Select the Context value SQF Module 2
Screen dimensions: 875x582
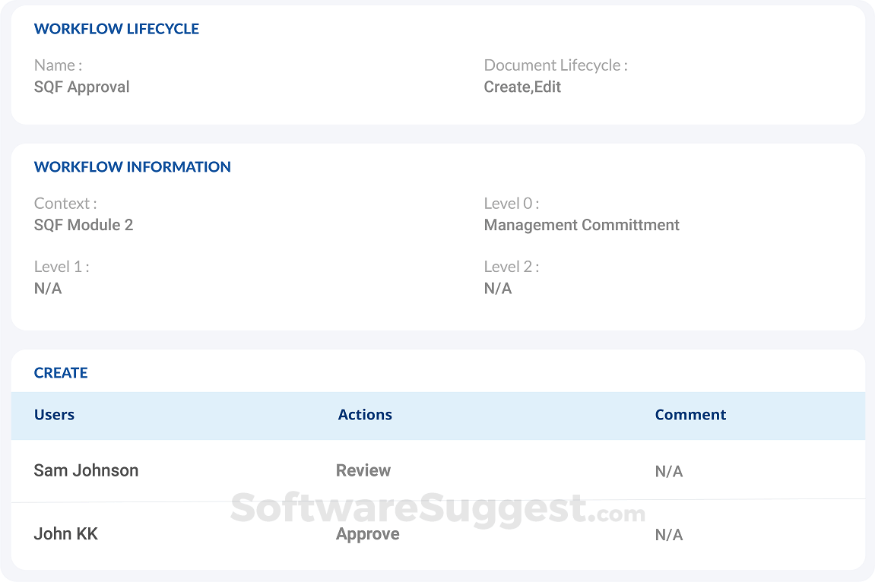pyautogui.click(x=83, y=225)
